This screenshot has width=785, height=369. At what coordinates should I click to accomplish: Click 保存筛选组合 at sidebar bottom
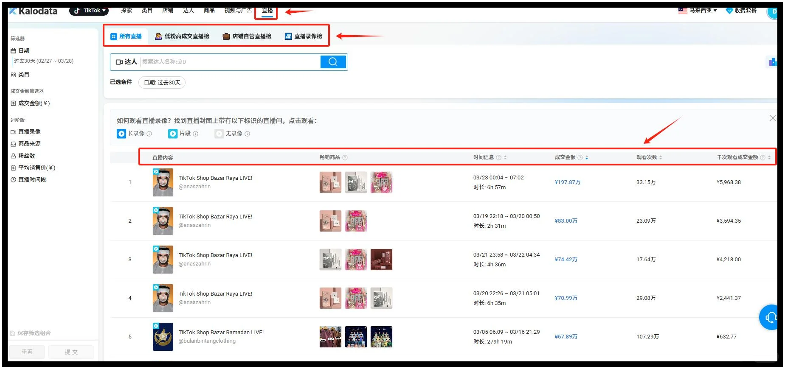click(x=31, y=333)
